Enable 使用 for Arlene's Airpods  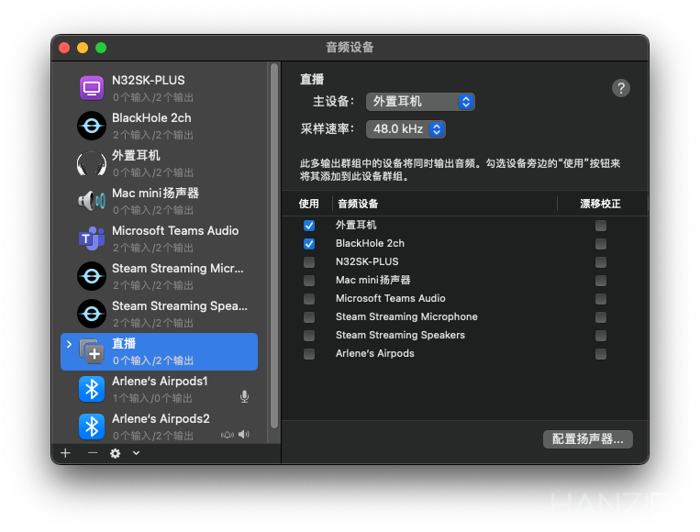coord(309,354)
